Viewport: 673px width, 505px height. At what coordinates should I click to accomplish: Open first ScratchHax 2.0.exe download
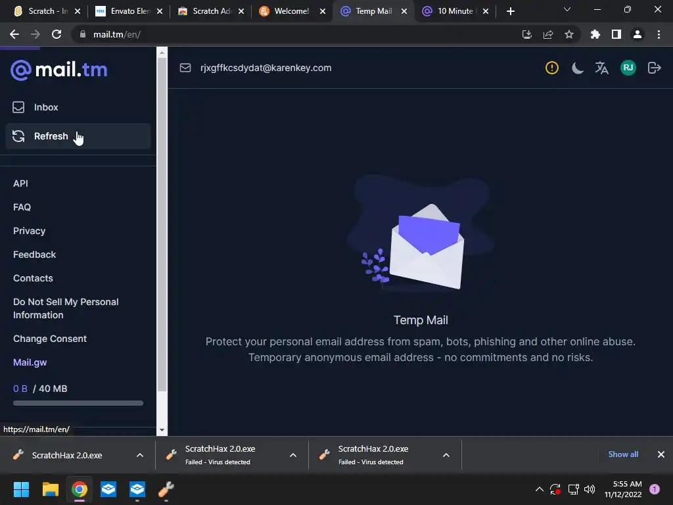tap(67, 455)
